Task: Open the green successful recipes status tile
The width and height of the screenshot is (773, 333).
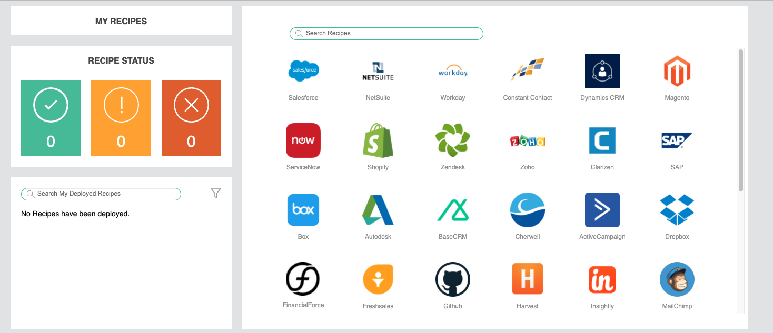Action: pos(51,118)
